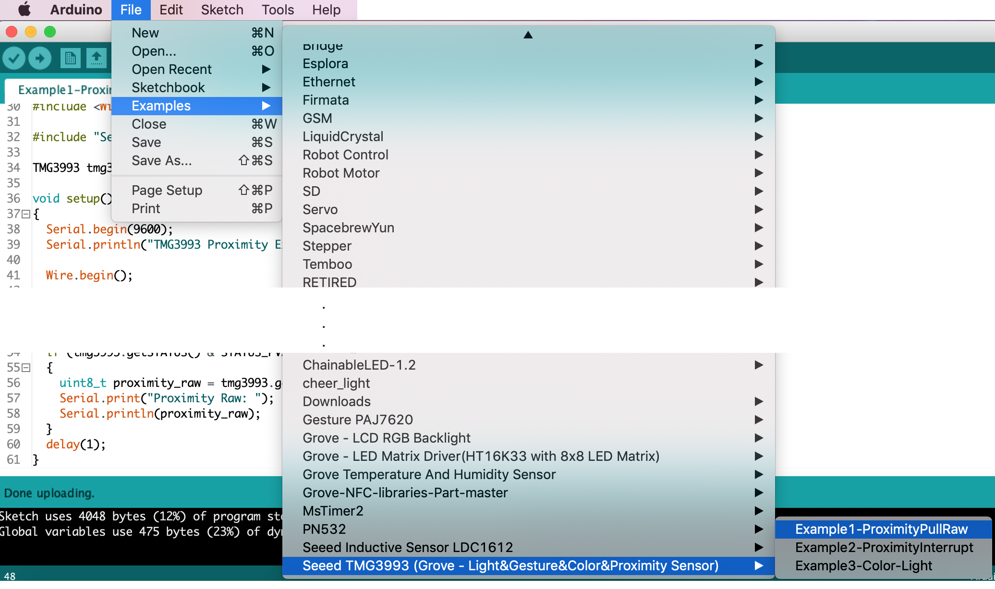Open the Tools menu in the menu bar

pos(278,10)
